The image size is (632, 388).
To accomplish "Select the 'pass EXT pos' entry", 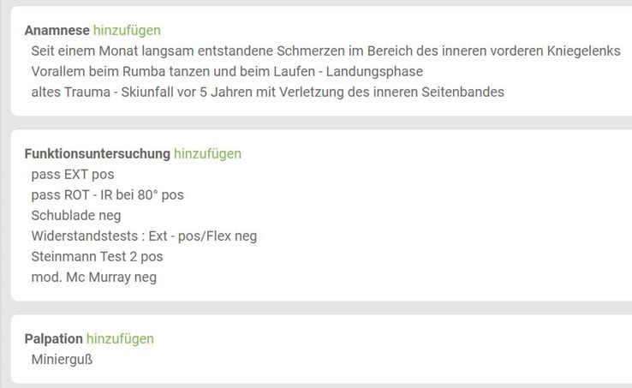I will [73, 174].
